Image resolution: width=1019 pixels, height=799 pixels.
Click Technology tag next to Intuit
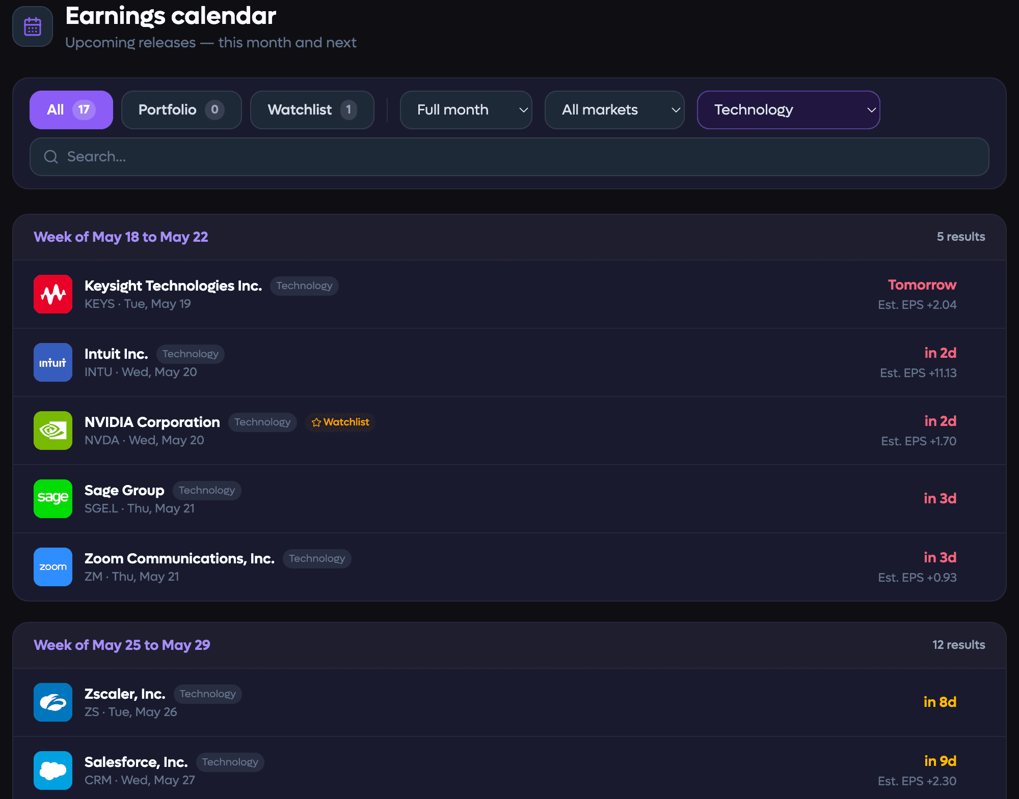[x=190, y=354]
